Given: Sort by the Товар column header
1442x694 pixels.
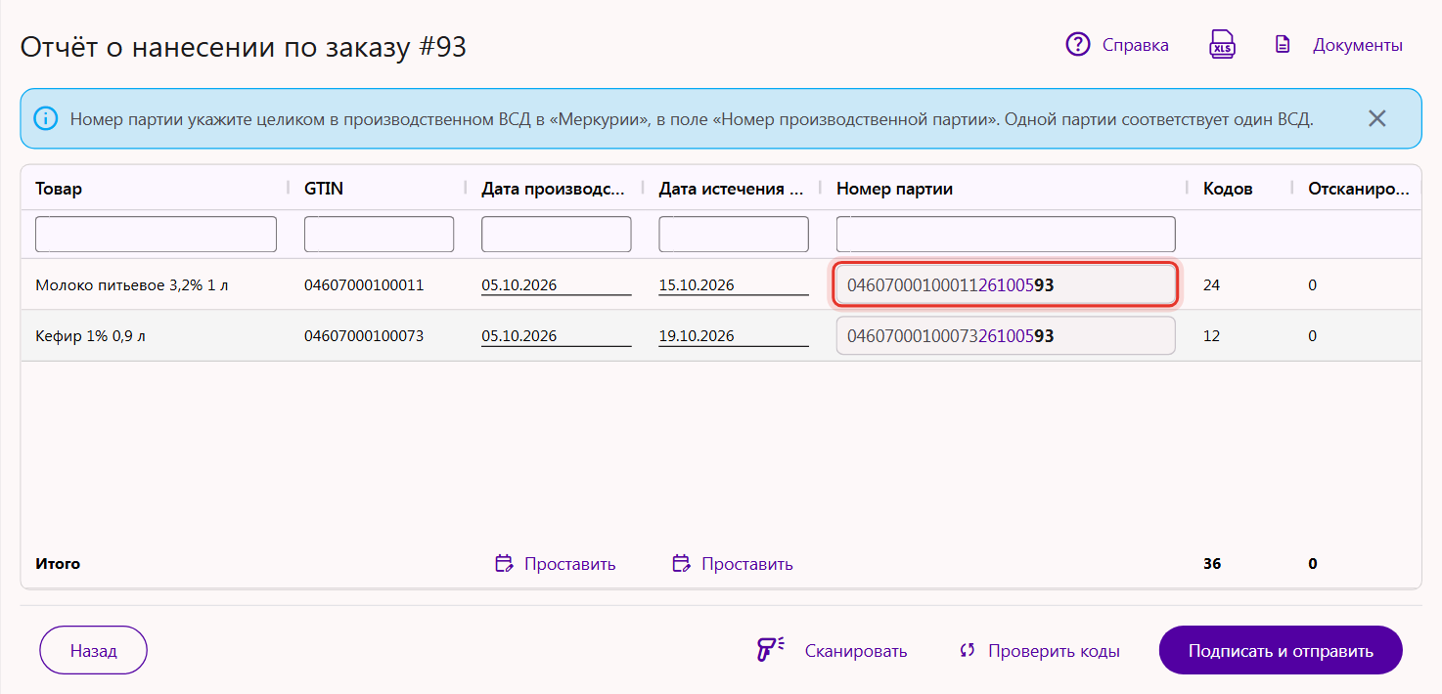Looking at the screenshot, I should [x=59, y=189].
